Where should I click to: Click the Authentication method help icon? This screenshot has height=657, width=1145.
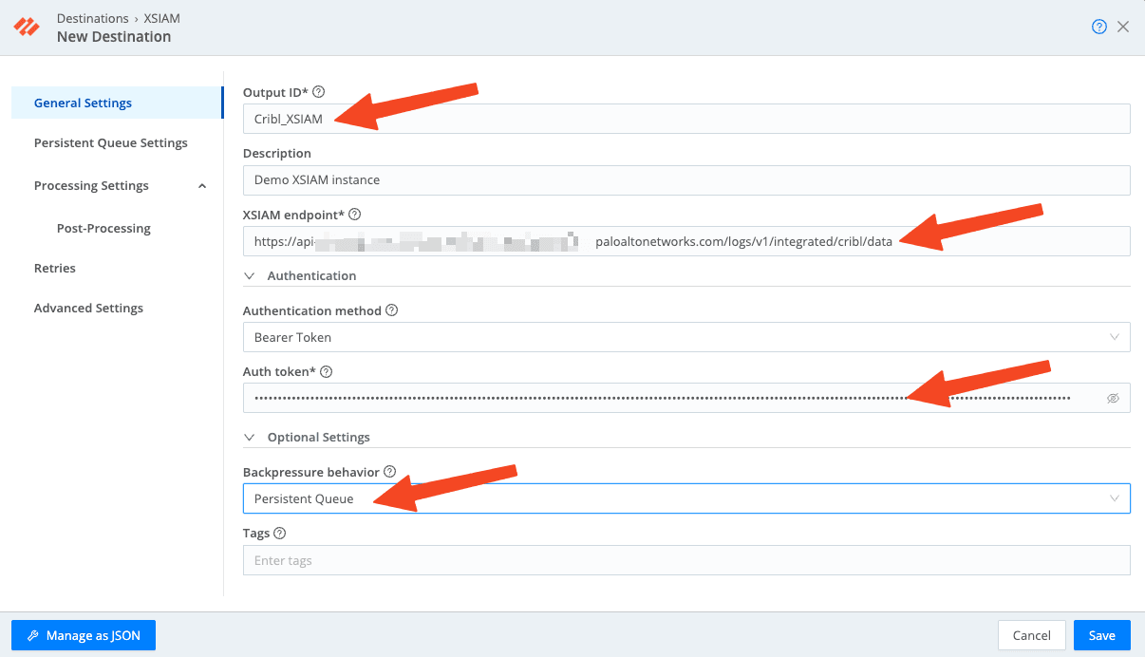(392, 310)
